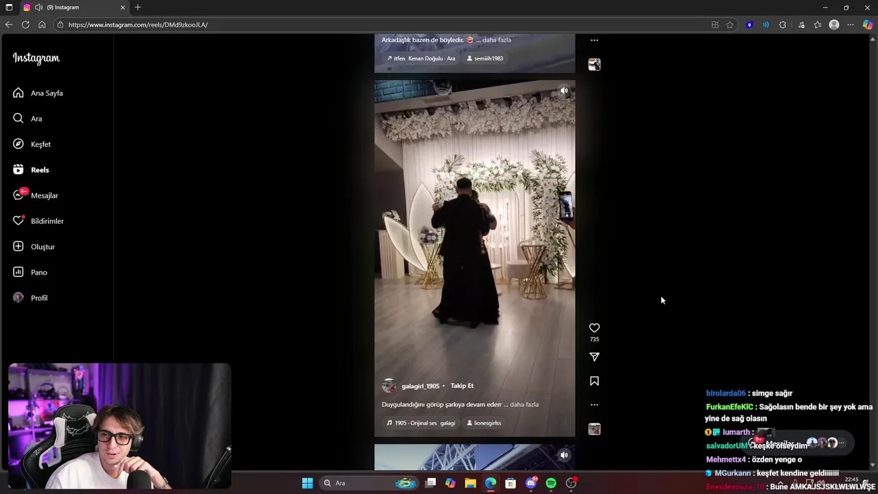The width and height of the screenshot is (878, 494).
Task: Open audio thumbnail beside the top reel
Action: click(594, 64)
